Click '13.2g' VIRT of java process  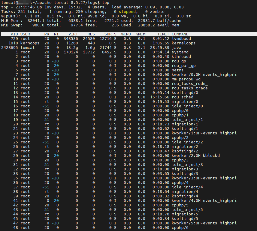point(72,48)
